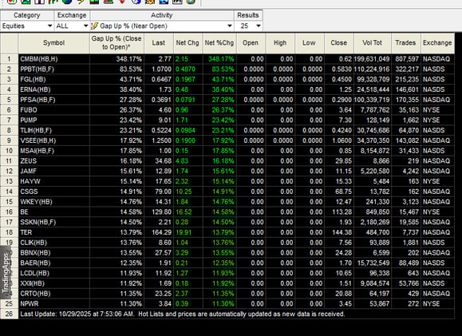The image size is (462, 336).
Task: Sort by Gap Up % (Close to Open) header
Action: tap(116, 43)
